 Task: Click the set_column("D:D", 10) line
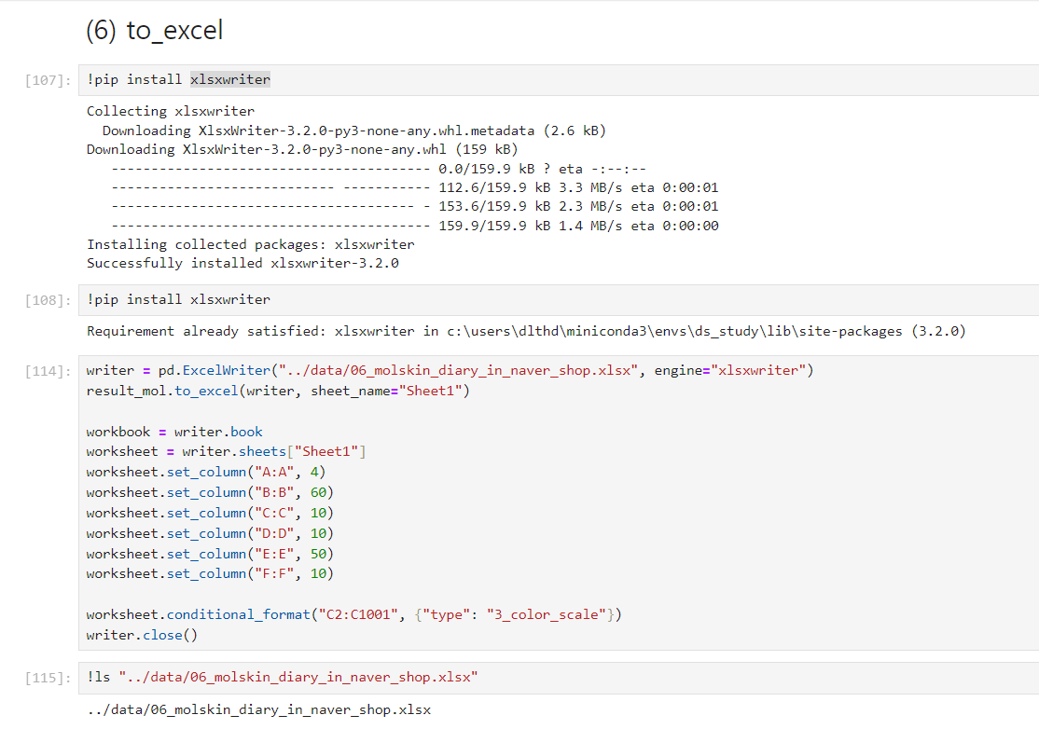tap(210, 533)
